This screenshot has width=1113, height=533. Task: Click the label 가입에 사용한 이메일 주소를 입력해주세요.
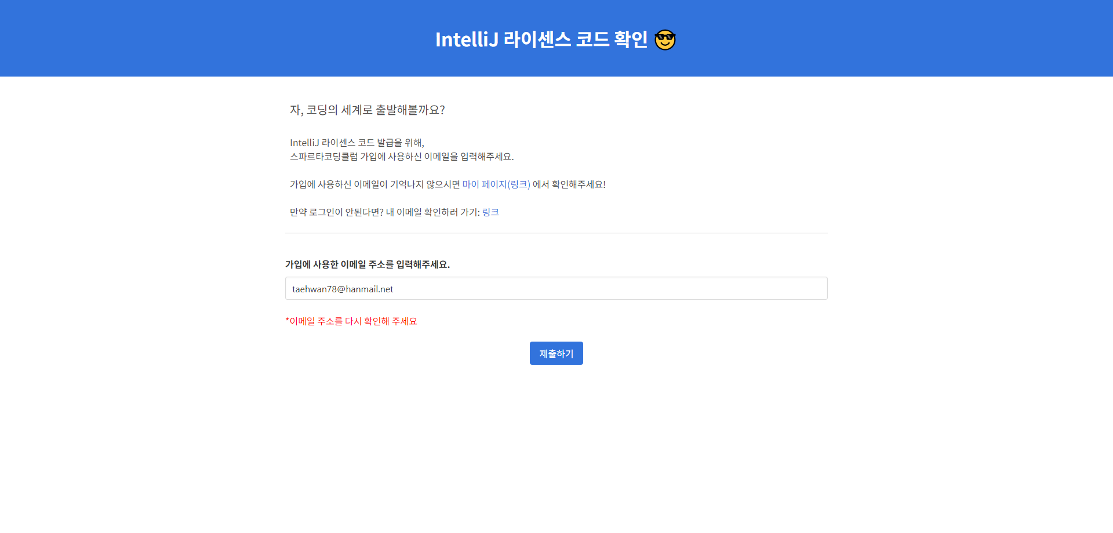pos(368,264)
